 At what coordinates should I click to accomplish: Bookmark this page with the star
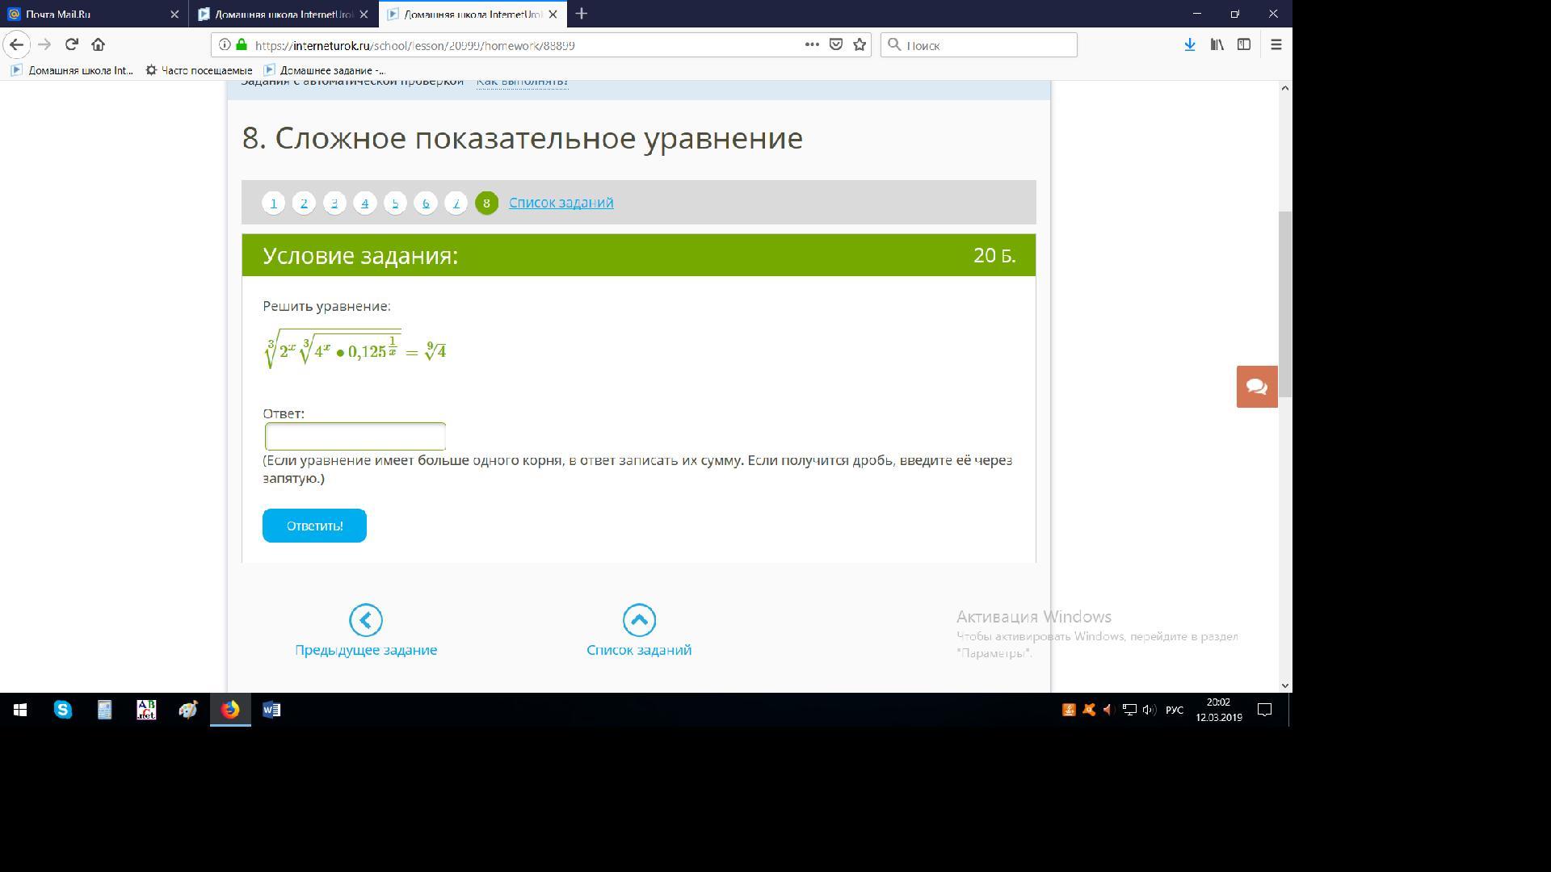(x=860, y=45)
